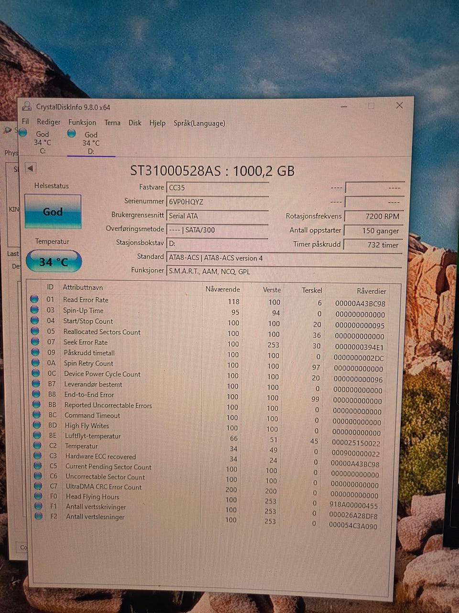The height and width of the screenshot is (613, 459).
Task: Click the CrystalDiskInfo title bar icon
Action: [x=27, y=106]
